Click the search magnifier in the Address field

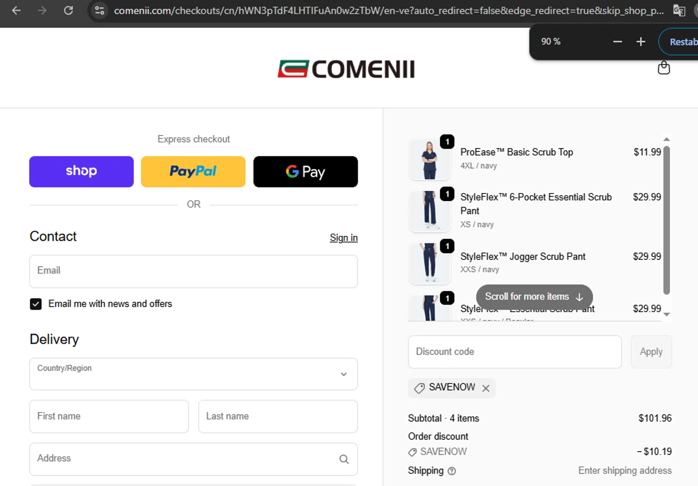click(x=344, y=459)
